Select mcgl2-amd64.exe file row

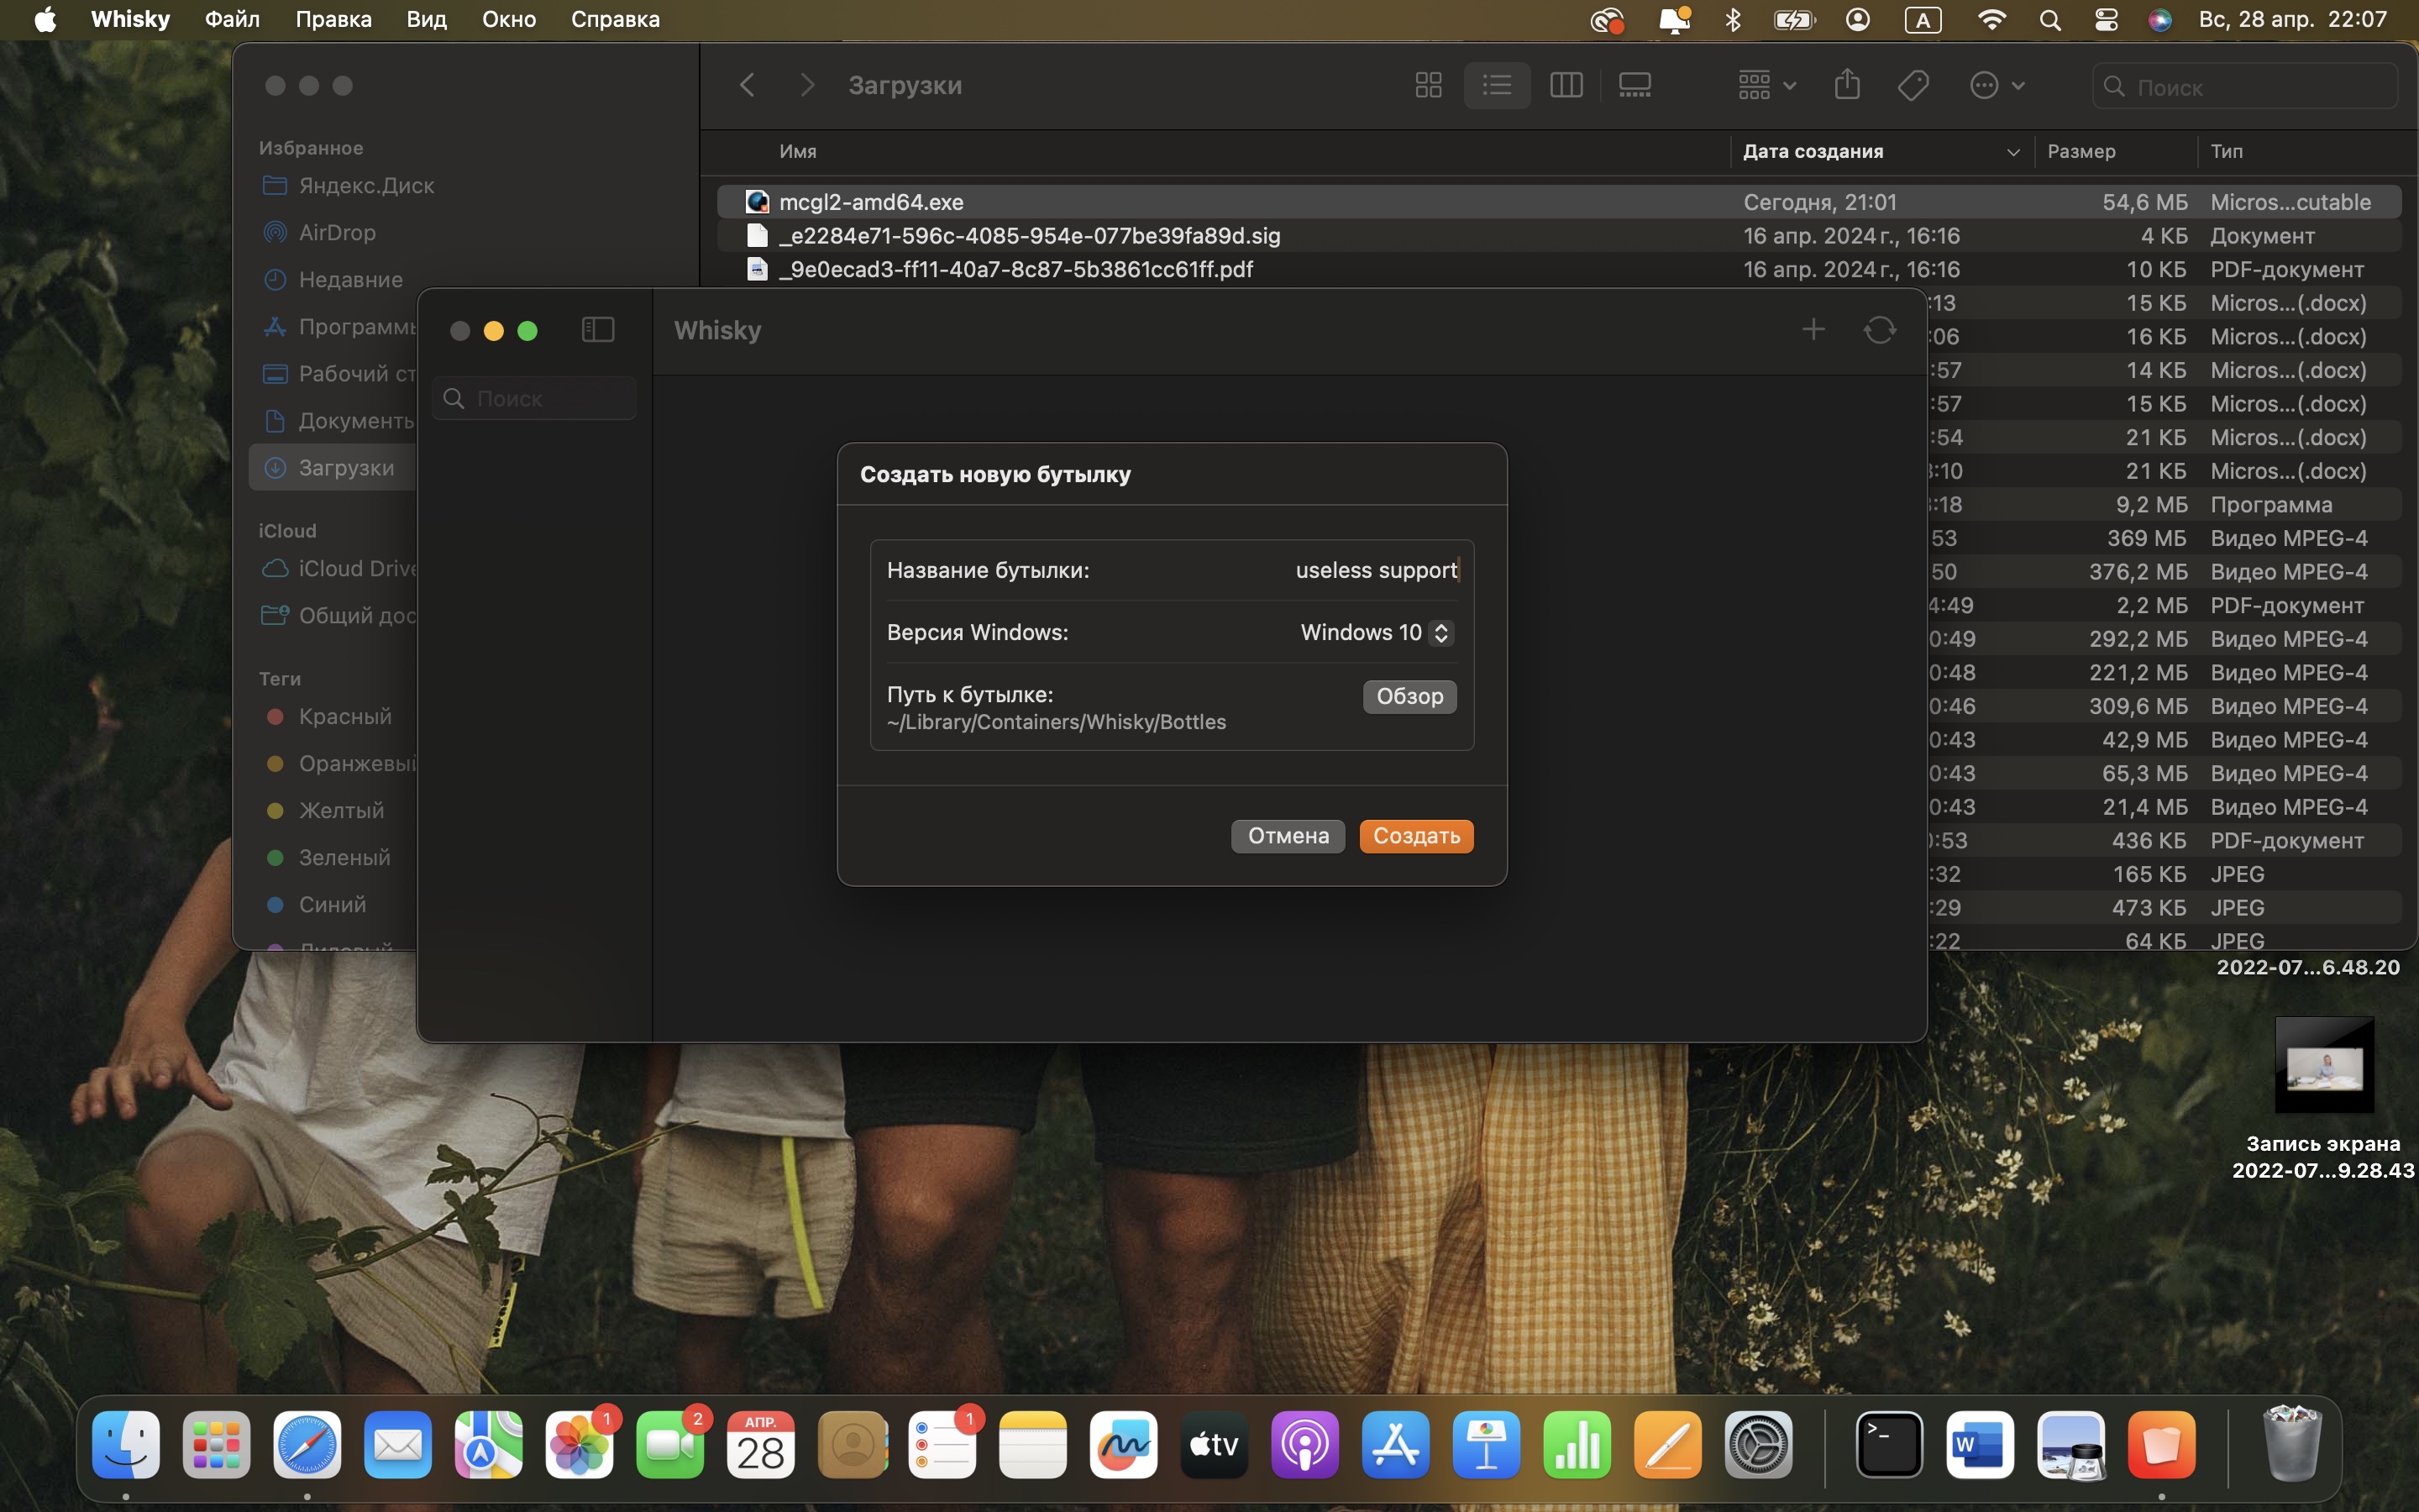1558,202
